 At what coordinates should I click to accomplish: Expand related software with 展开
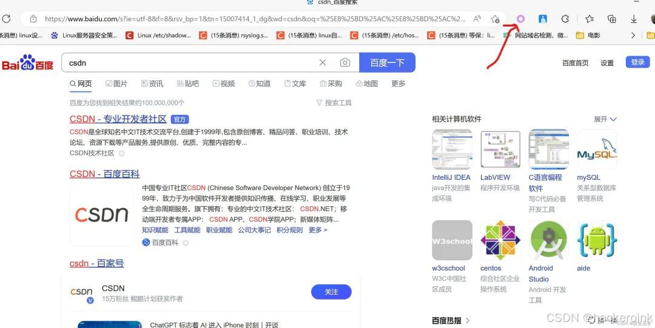(605, 119)
